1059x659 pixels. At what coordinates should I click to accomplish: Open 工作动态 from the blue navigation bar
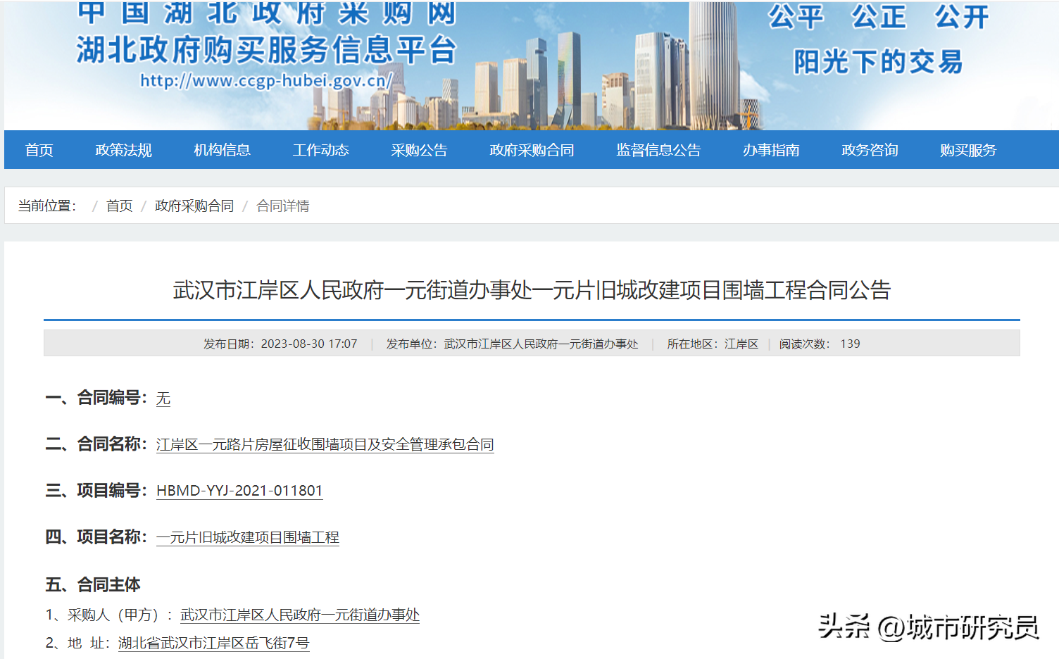click(x=321, y=150)
